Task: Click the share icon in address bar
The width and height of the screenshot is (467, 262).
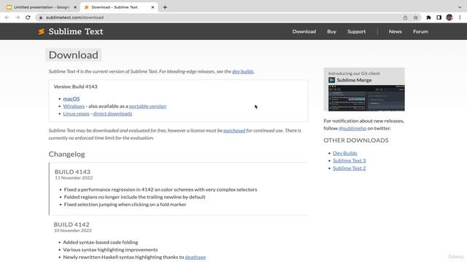Action: pyautogui.click(x=406, y=17)
